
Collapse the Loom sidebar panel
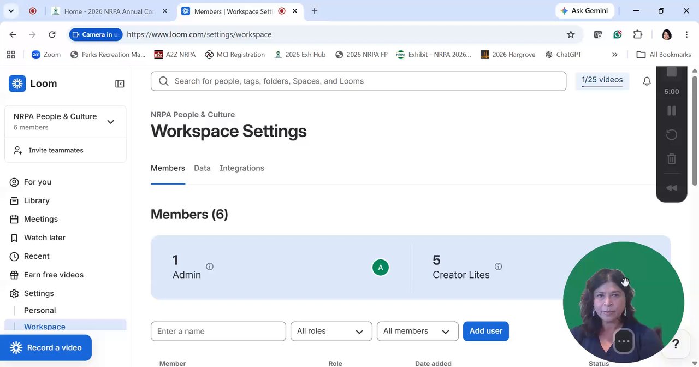click(x=120, y=84)
